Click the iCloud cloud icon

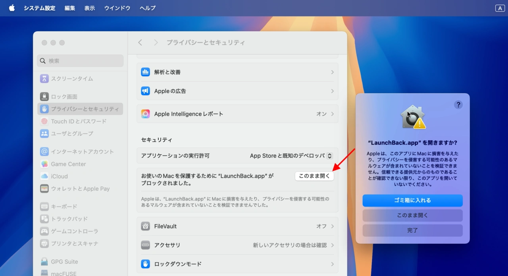click(44, 176)
